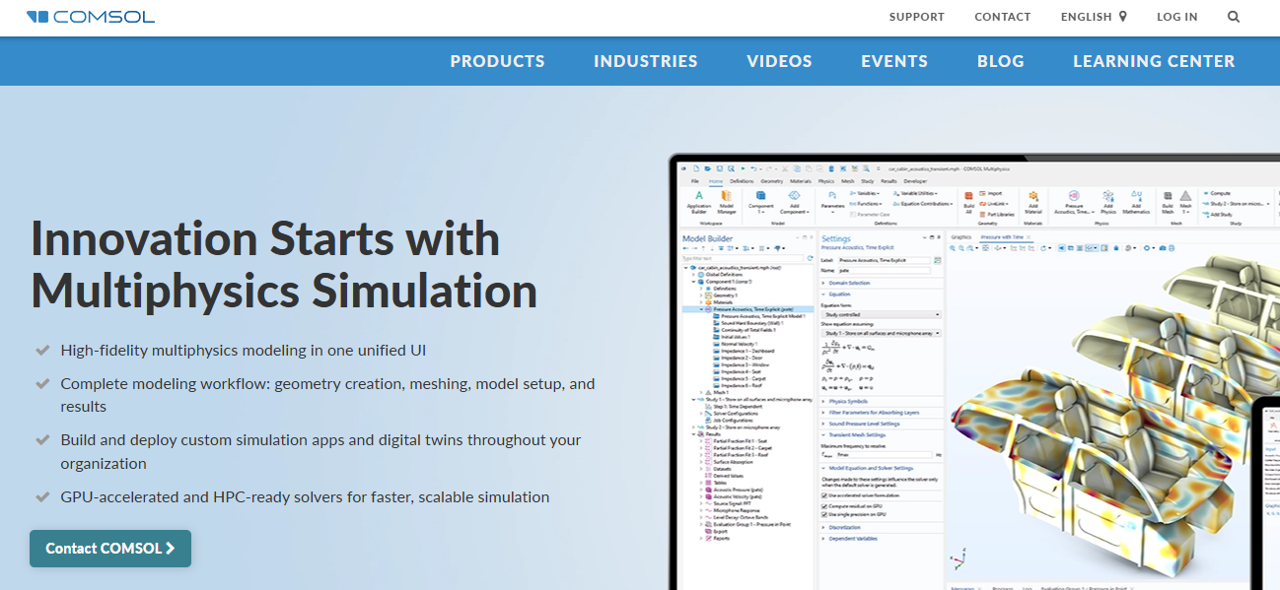
Task: Click the Build All geometry icon
Action: 968,202
